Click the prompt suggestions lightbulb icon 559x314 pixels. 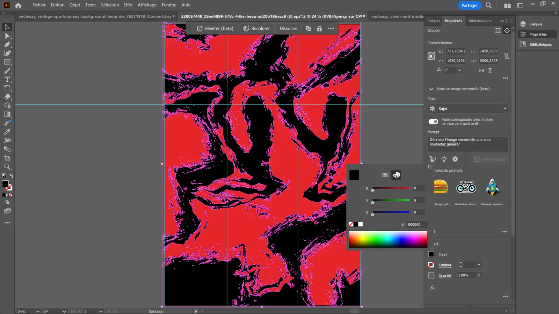point(444,159)
